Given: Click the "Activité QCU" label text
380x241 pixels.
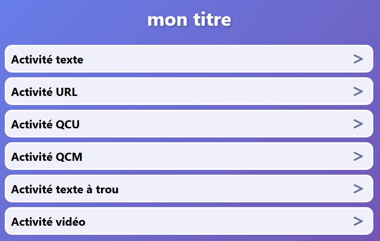Looking at the screenshot, I should (45, 125).
